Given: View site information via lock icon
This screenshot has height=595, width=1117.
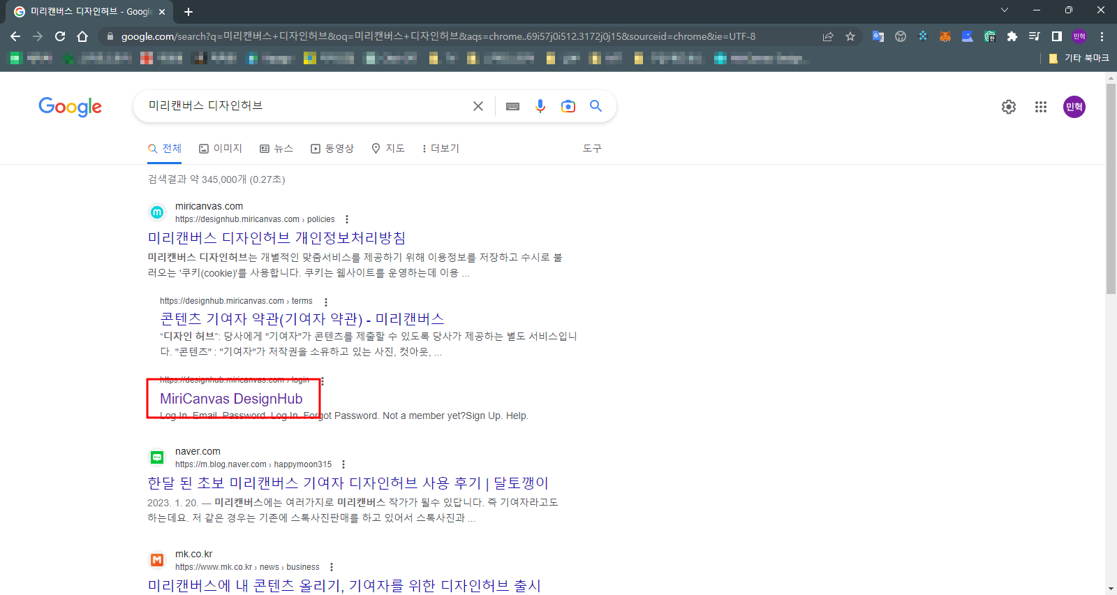Looking at the screenshot, I should pyautogui.click(x=110, y=36).
